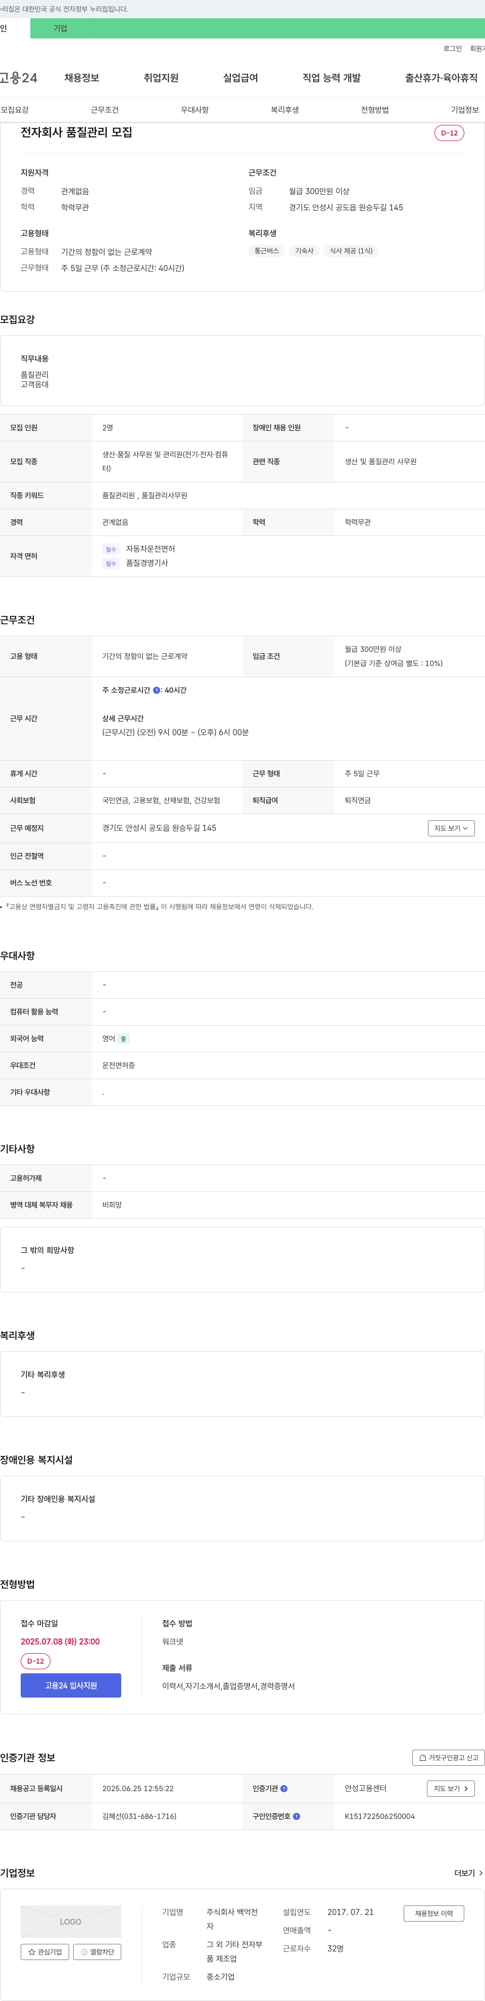The height and width of the screenshot is (2001, 485).
Task: Click the 품질경영기사 required license entry
Action: click(x=147, y=562)
